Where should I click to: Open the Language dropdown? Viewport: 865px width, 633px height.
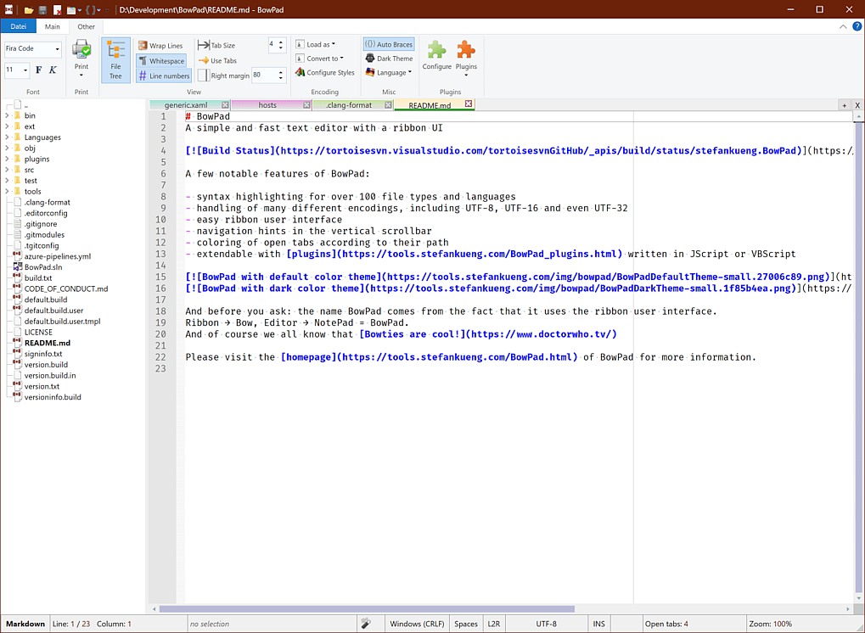click(389, 72)
